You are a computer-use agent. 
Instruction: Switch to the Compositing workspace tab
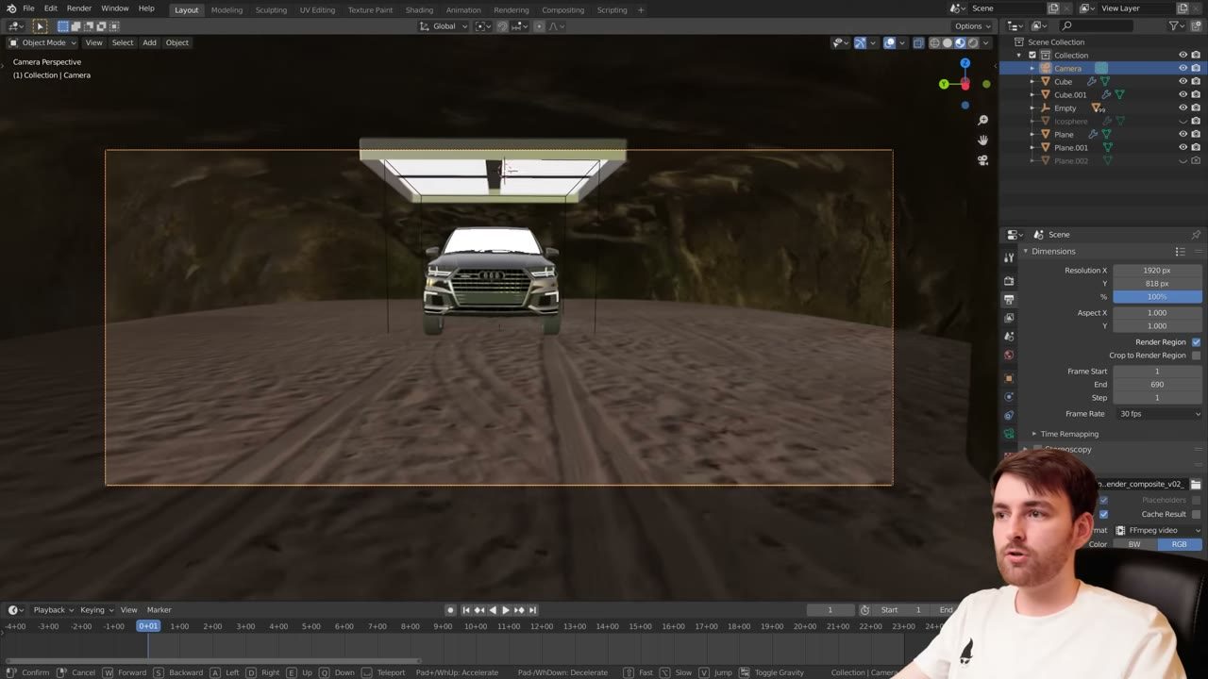(x=562, y=9)
